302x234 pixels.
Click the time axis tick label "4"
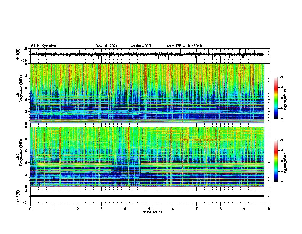click(x=125, y=209)
